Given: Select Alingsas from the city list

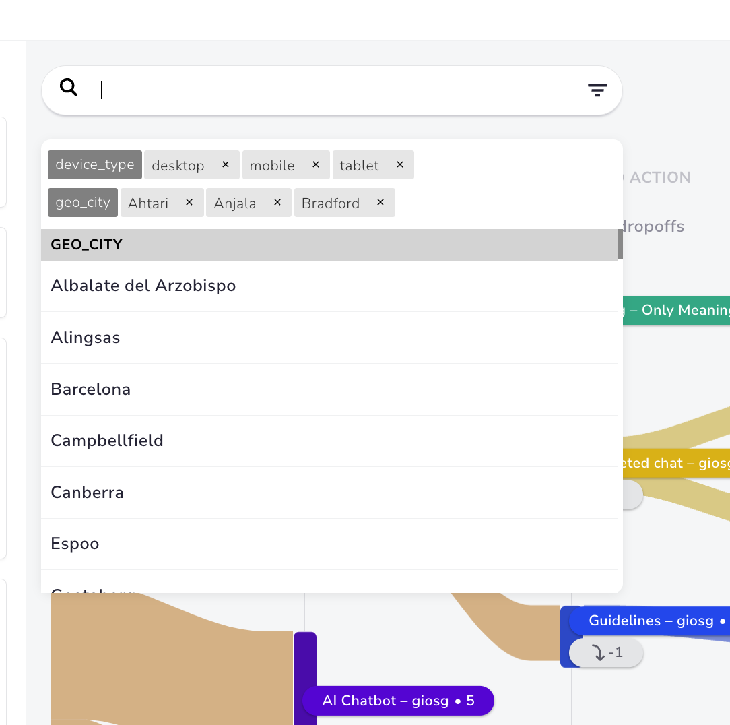Looking at the screenshot, I should pos(329,338).
